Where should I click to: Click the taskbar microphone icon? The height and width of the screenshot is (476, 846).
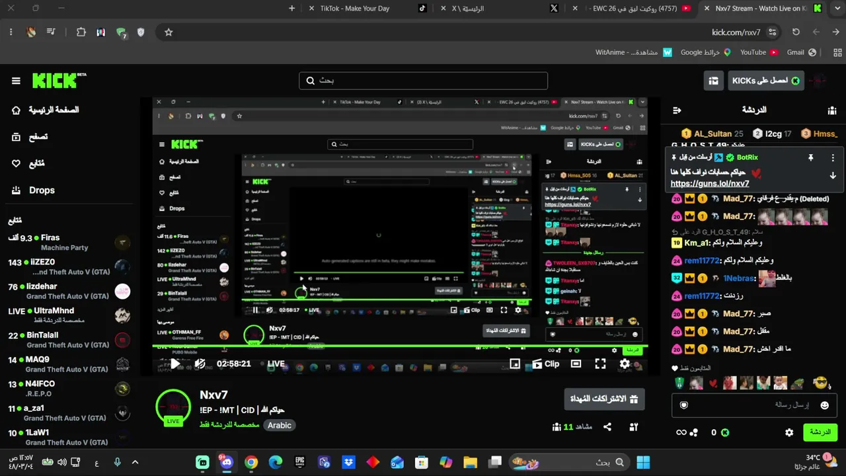[117, 462]
